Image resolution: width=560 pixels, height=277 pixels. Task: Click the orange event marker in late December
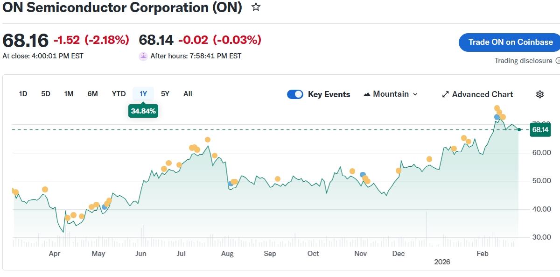[x=429, y=159]
